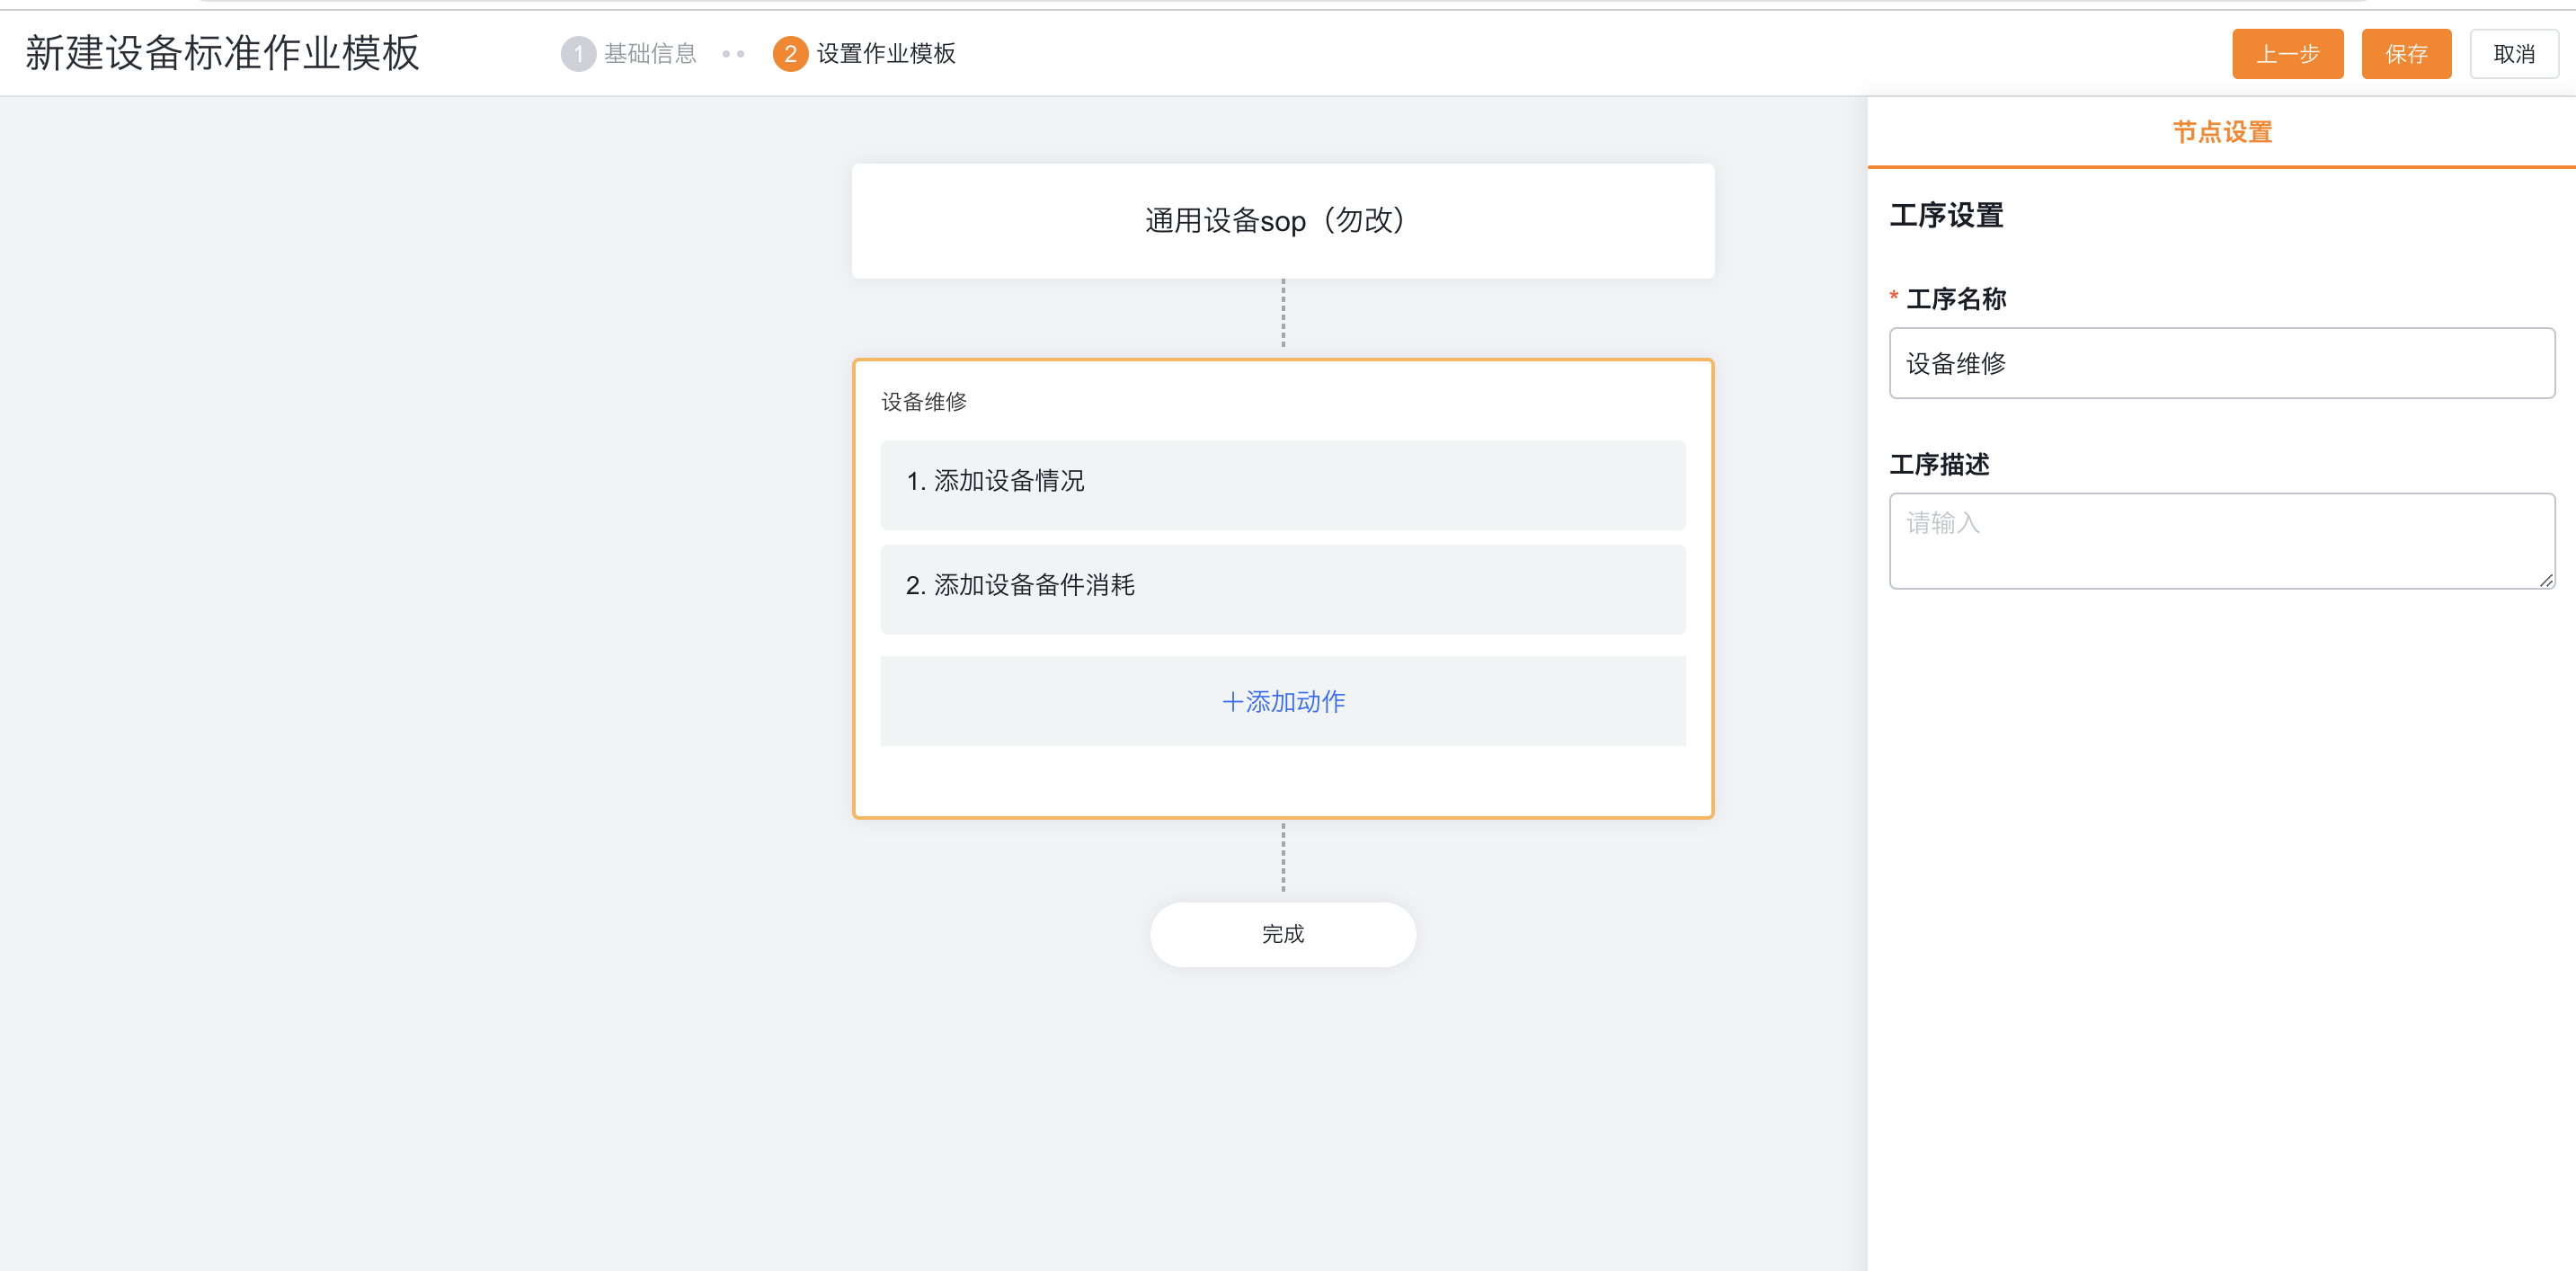This screenshot has width=2576, height=1271.
Task: Click the 新建设备标准作业模板 page title
Action: tap(221, 53)
